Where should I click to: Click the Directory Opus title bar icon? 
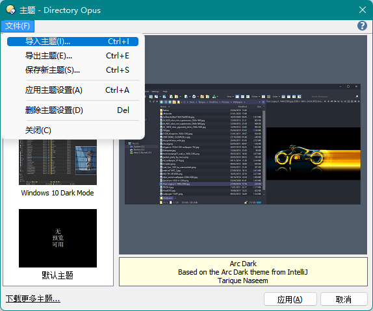pyautogui.click(x=10, y=10)
